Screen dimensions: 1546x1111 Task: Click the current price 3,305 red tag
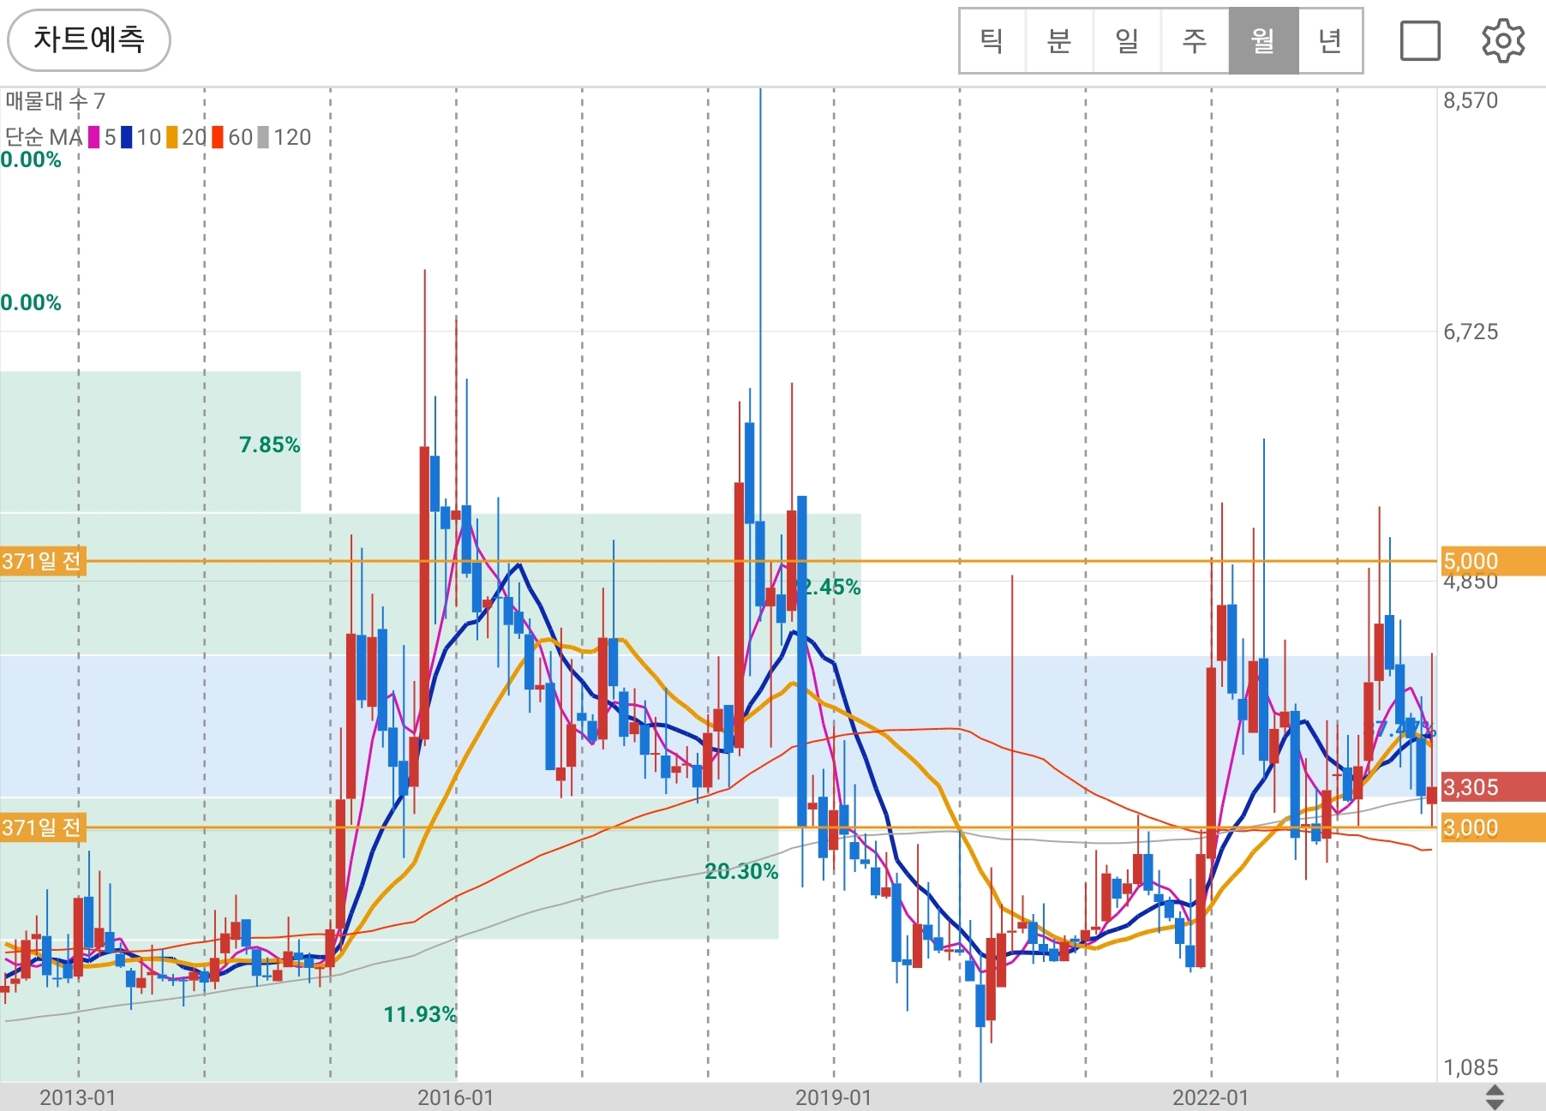tap(1493, 787)
